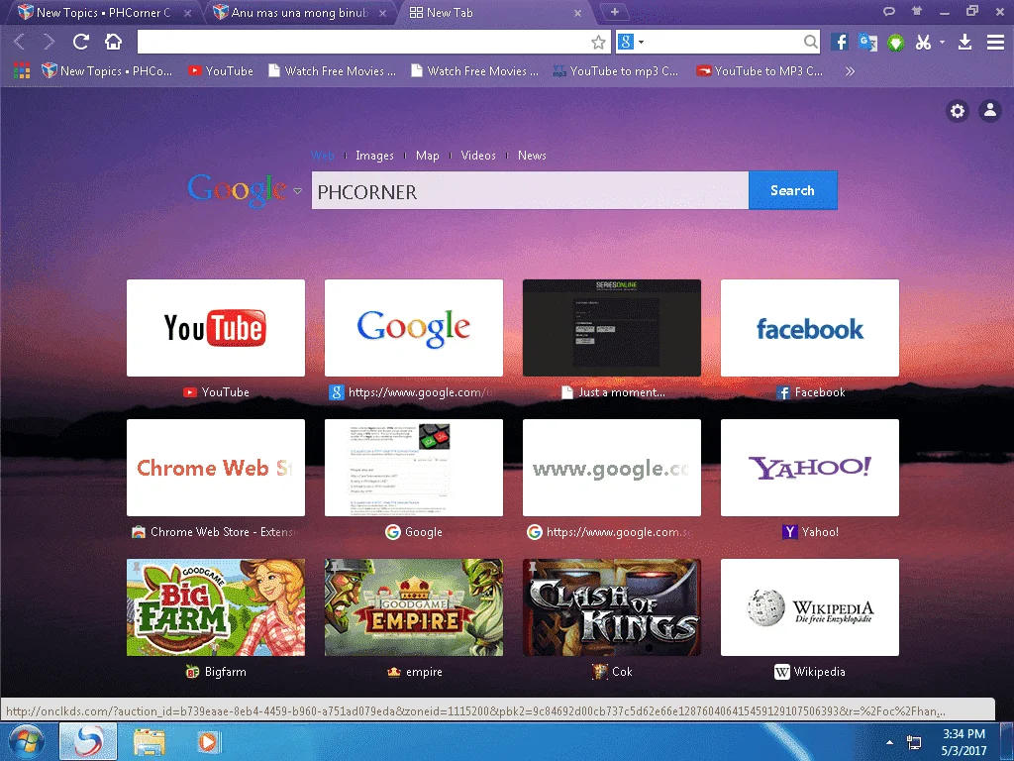Click the magnifier in toolbar search box

(810, 42)
